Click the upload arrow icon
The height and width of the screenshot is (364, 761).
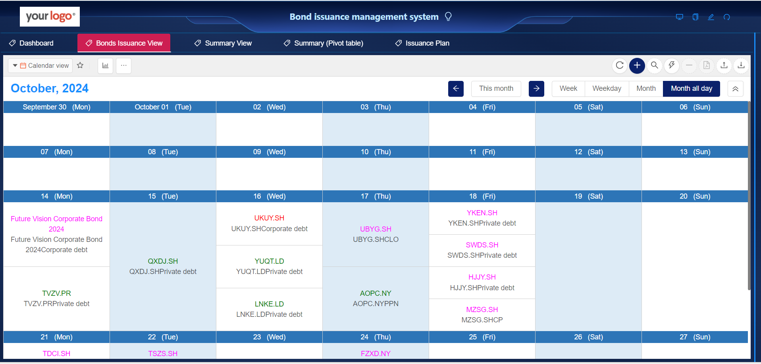click(x=724, y=65)
